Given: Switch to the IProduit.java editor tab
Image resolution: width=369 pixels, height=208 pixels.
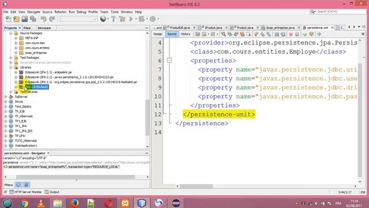Looking at the screenshot, I should pos(213,28).
